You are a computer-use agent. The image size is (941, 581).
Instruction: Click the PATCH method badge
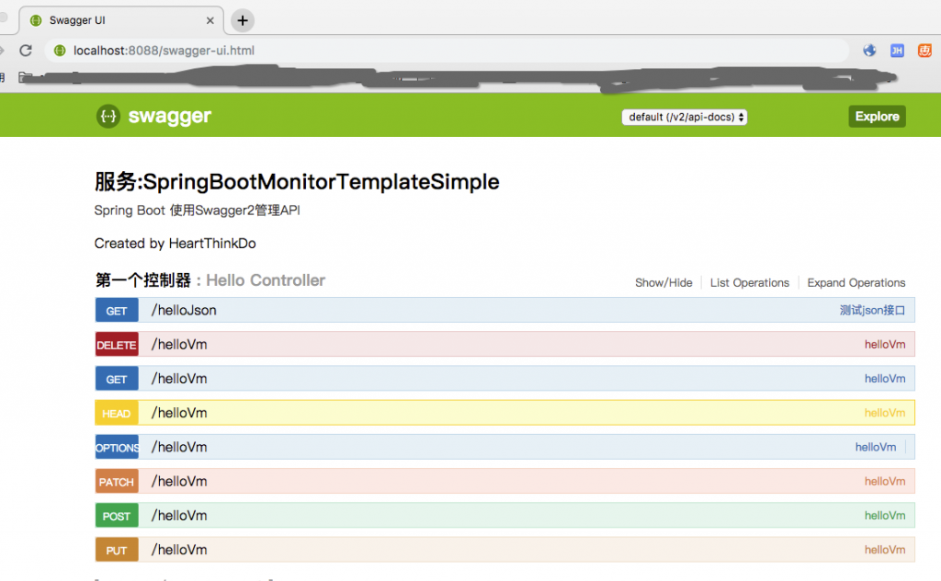[x=117, y=482]
